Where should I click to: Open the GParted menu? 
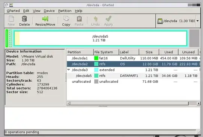click(13, 11)
